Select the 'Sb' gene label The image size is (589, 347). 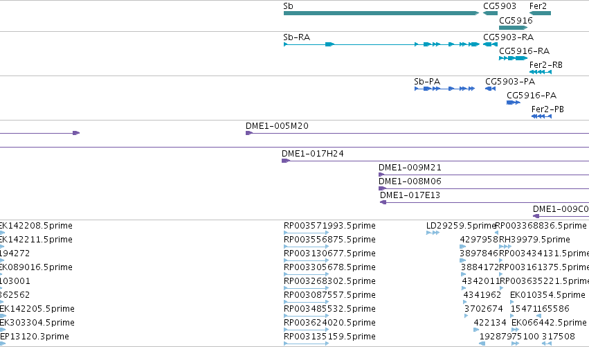click(288, 6)
